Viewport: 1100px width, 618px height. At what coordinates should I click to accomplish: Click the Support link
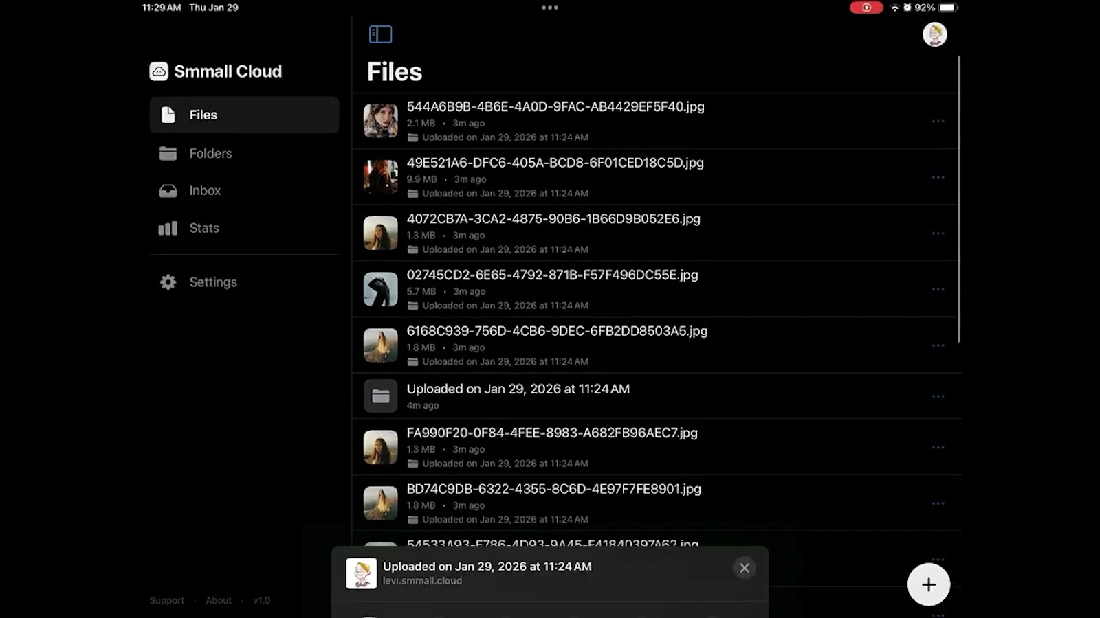click(x=167, y=600)
